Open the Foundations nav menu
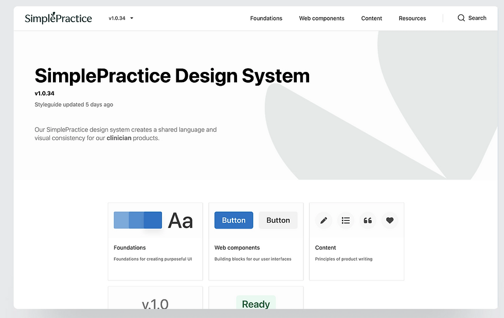504x318 pixels. [266, 18]
